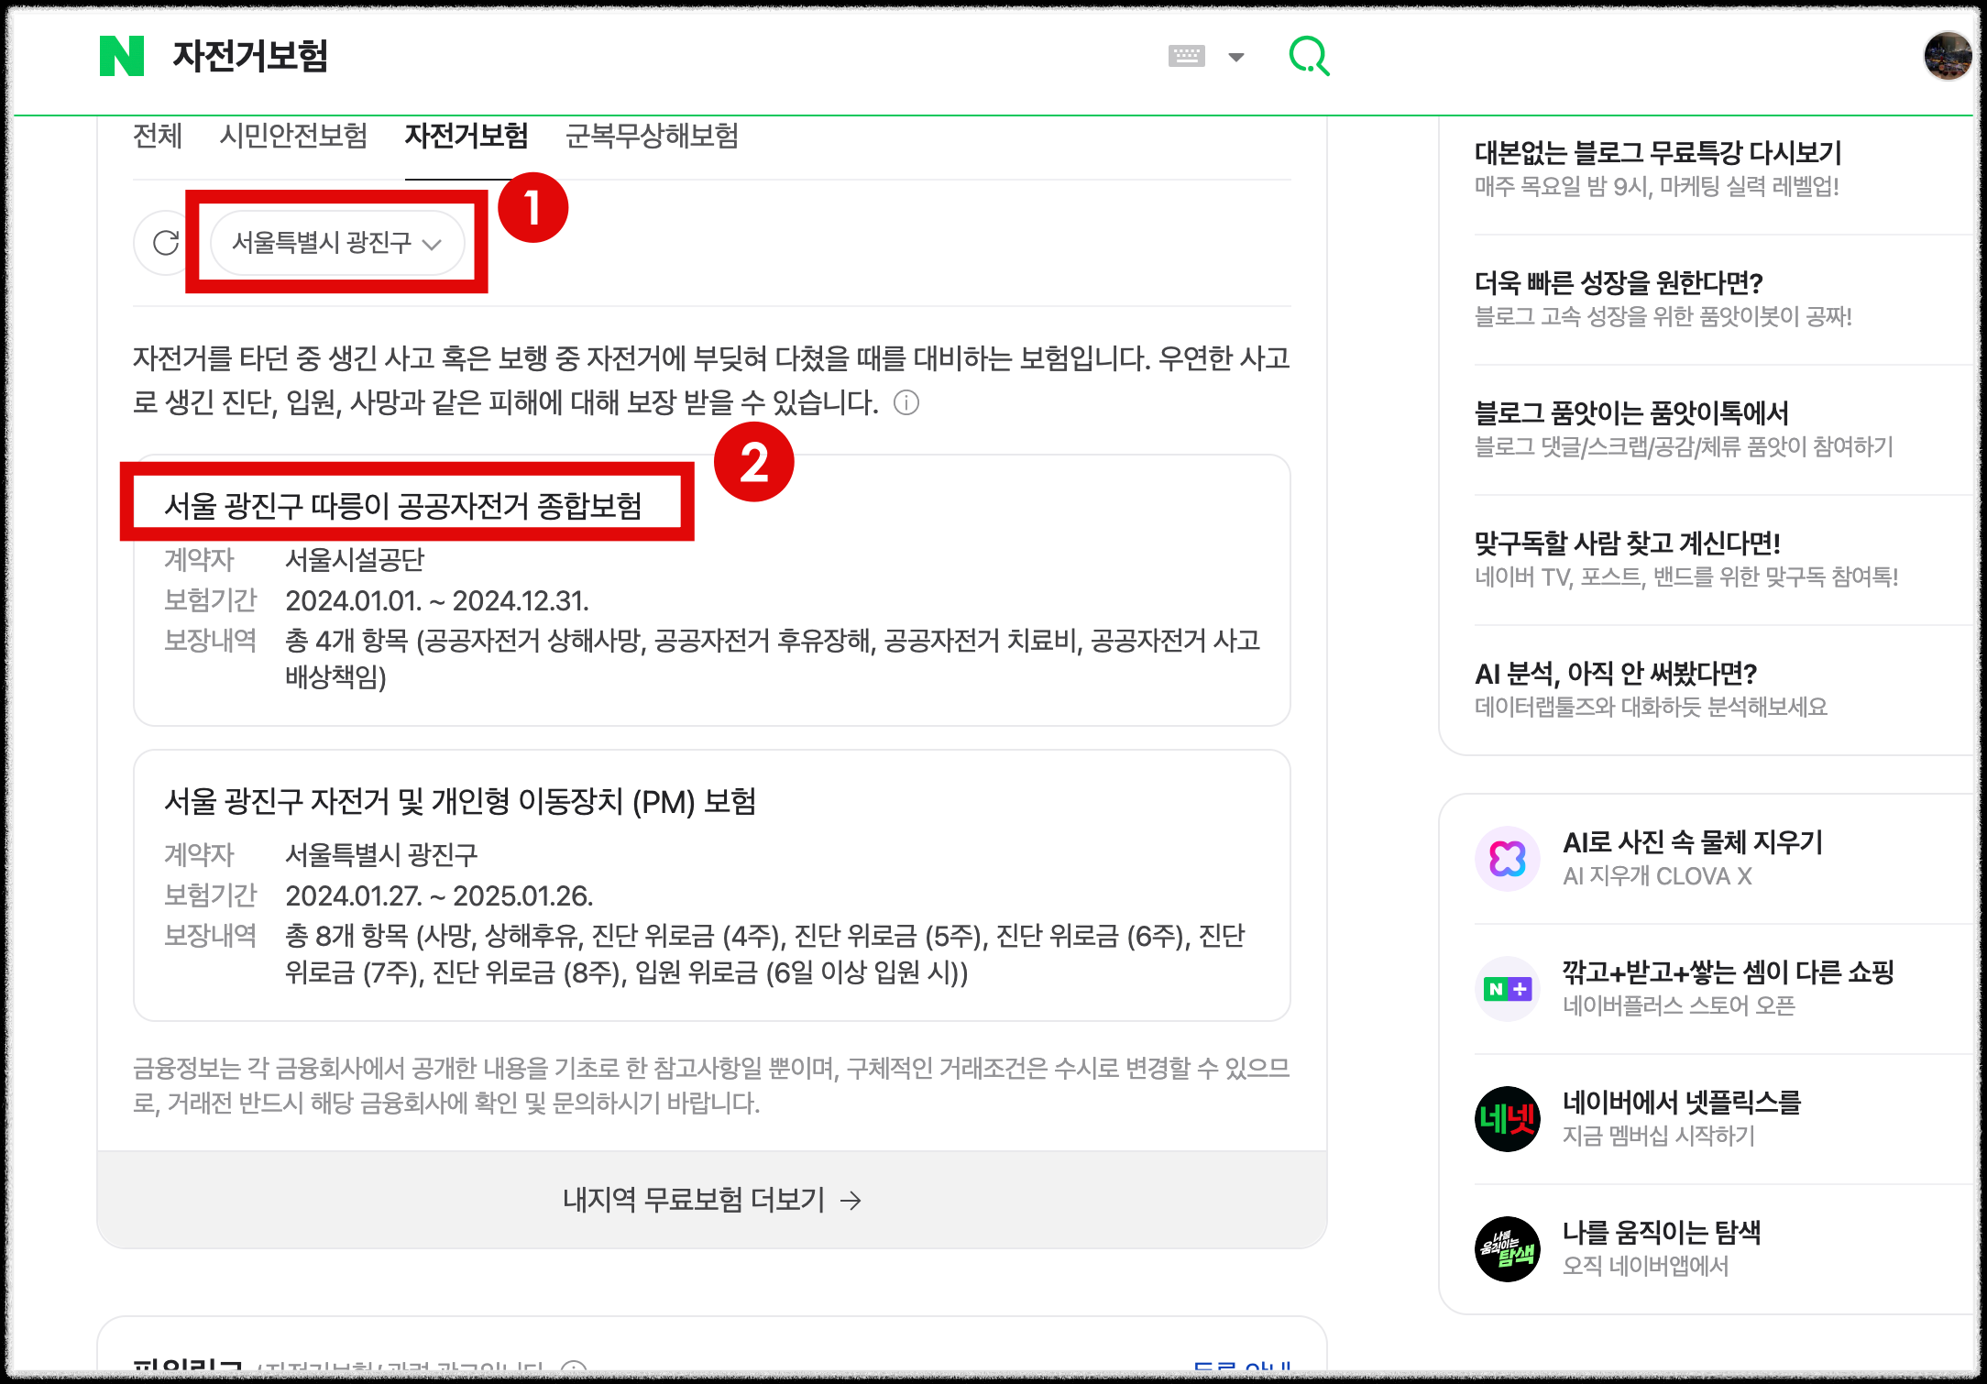The width and height of the screenshot is (1987, 1384).
Task: Open 네이버에서 넷플릭스를 link
Action: click(1682, 1102)
